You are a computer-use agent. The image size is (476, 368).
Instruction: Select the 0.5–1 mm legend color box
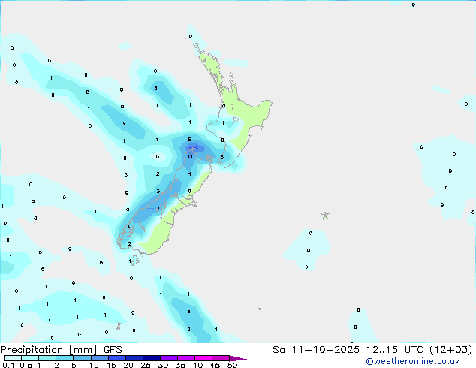pos(30,358)
